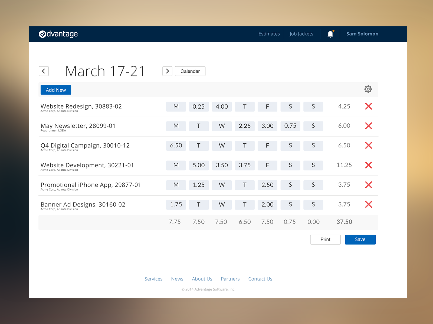
Task: Delete the Q4 Digital Campaign row
Action: pyautogui.click(x=369, y=146)
